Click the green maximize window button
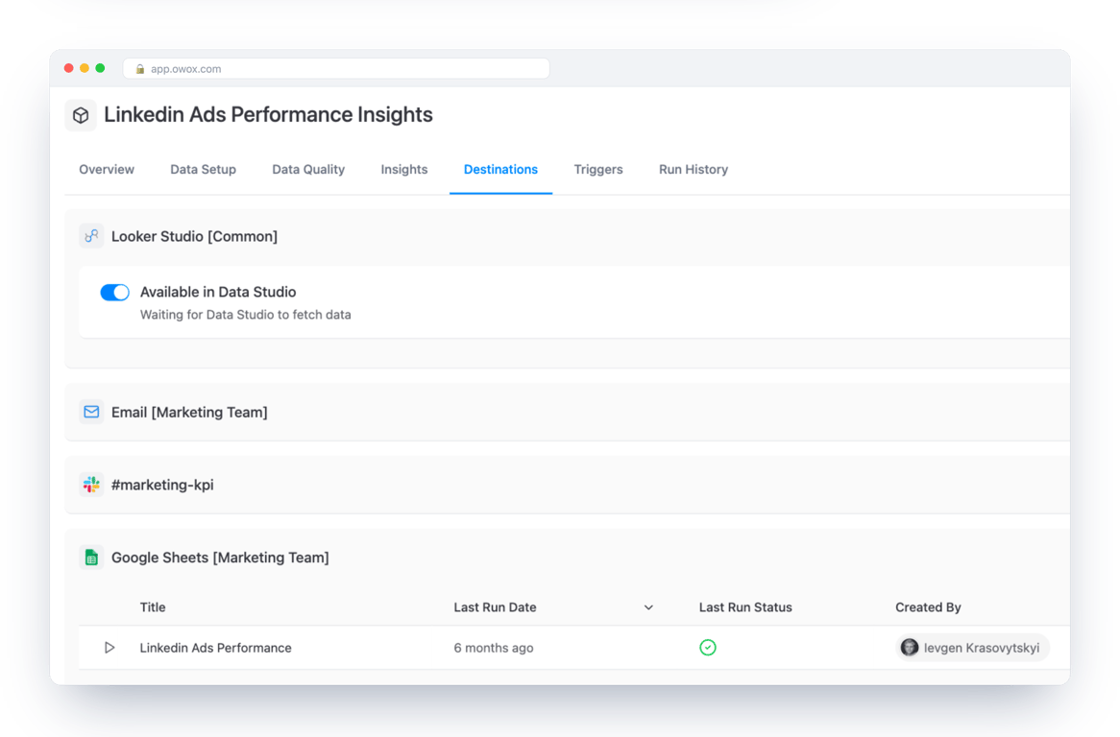 [100, 68]
